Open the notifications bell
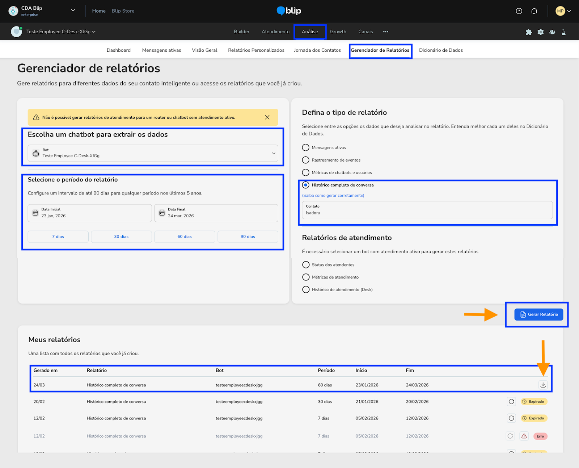 pyautogui.click(x=534, y=11)
